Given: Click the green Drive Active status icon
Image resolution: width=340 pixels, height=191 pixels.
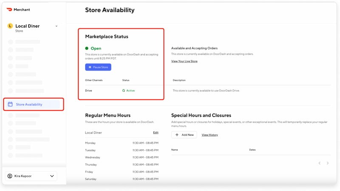Looking at the screenshot, I should (124, 91).
